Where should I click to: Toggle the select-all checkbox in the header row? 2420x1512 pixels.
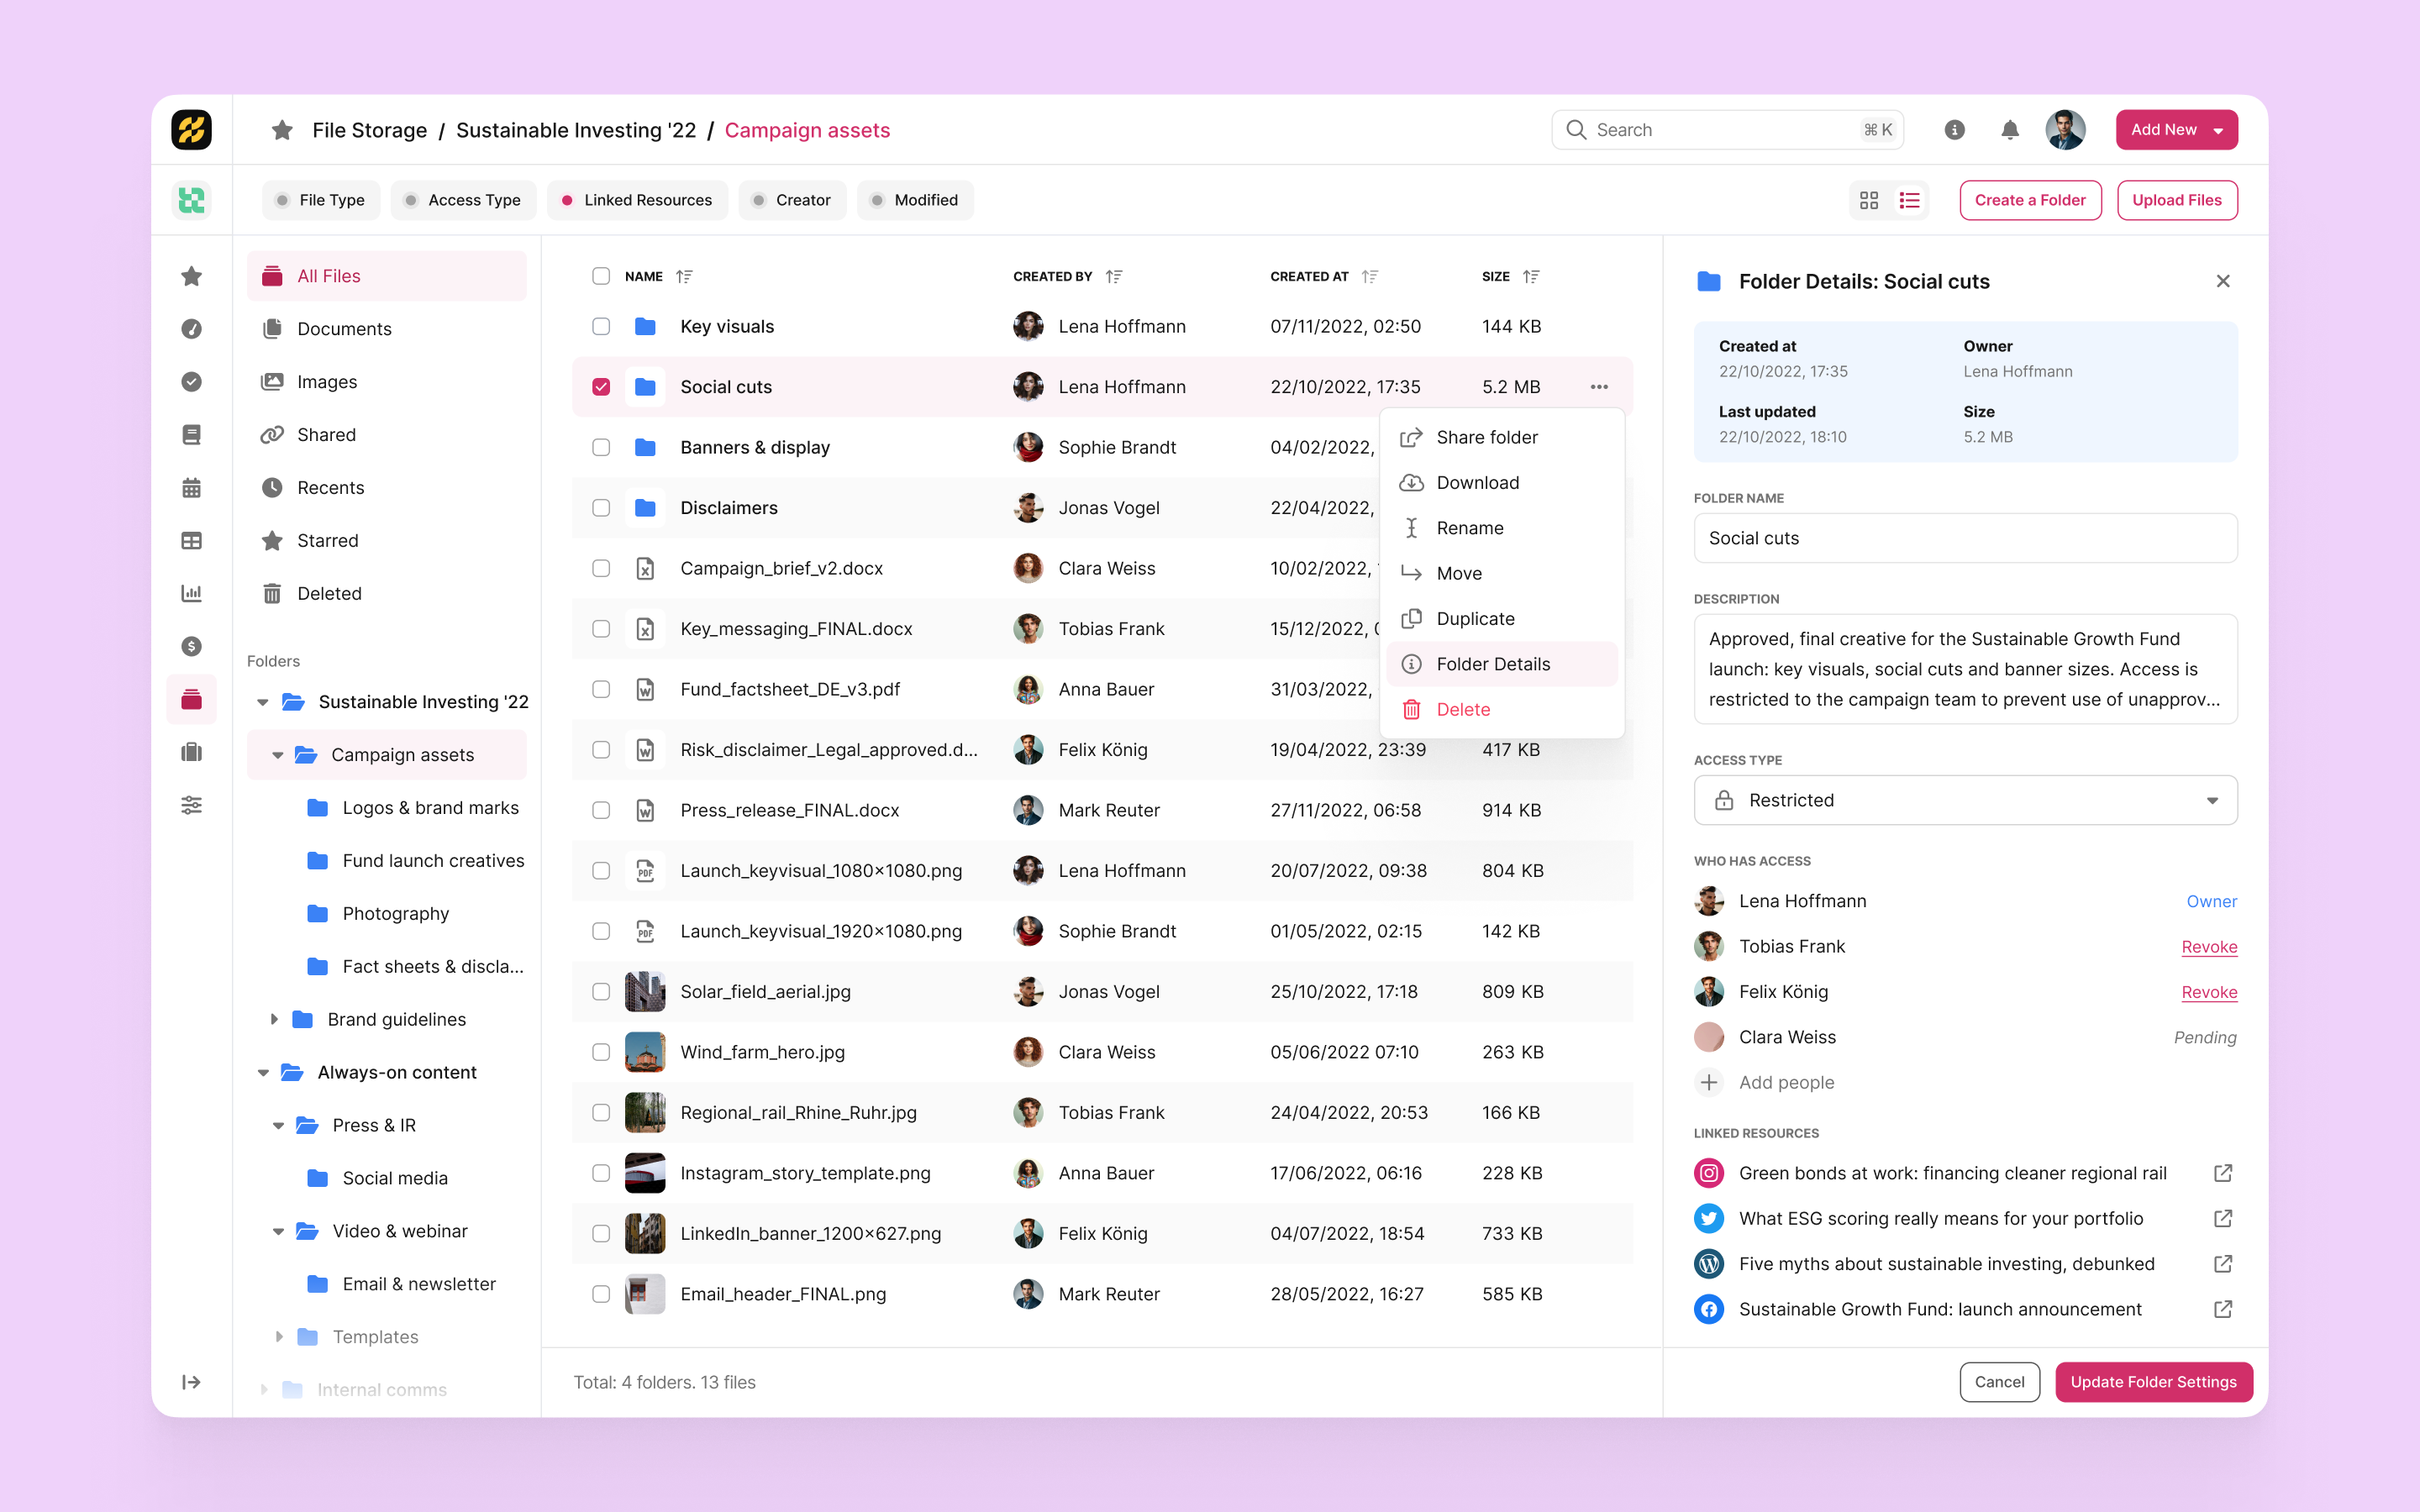tap(601, 276)
